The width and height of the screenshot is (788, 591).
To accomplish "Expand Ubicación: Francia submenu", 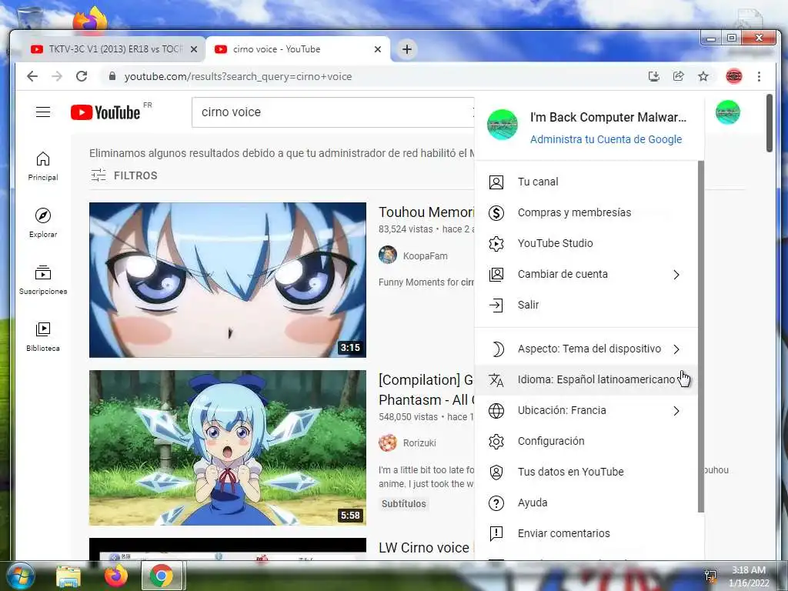I will coord(586,411).
